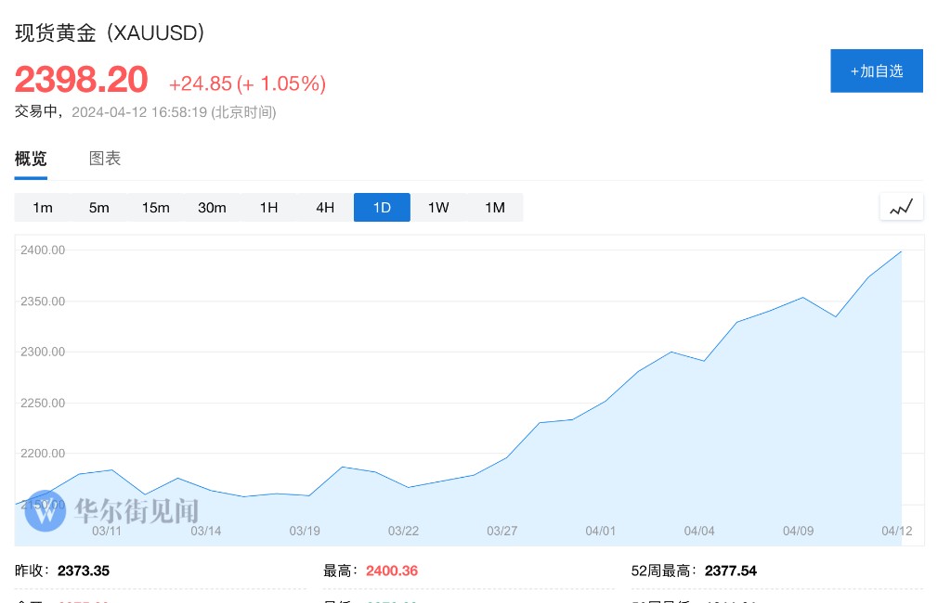Click the 现货黄金 (XAUUSD) title
Screen dimensions: 951x603
tap(110, 32)
